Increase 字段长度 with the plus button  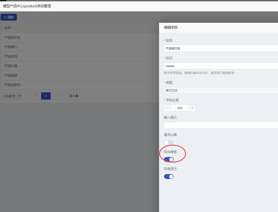coord(192,108)
